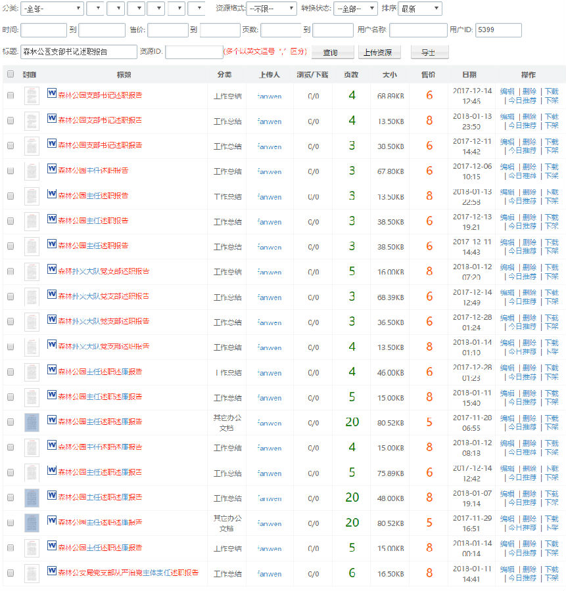Screen dimensions: 566x591
Task: Click Word icon in the 48.00KB document row
Action: tap(52, 496)
